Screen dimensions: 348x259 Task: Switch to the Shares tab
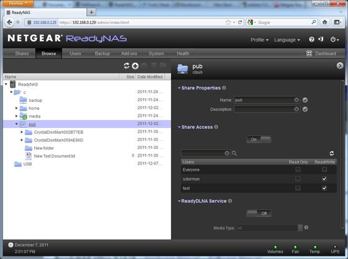(x=22, y=53)
